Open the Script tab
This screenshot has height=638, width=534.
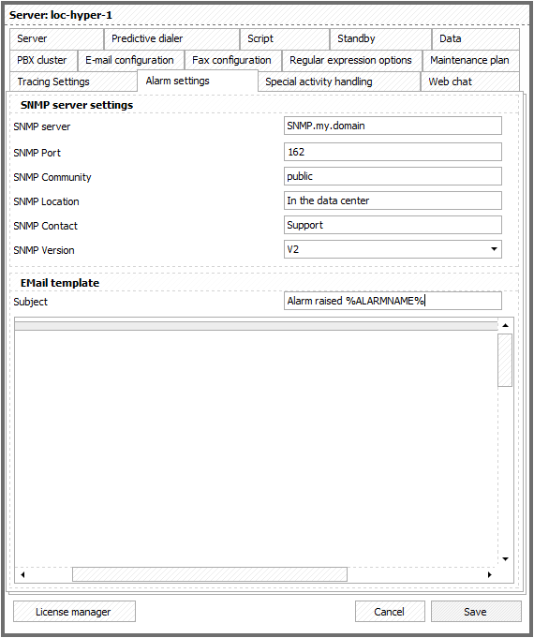tap(285, 39)
